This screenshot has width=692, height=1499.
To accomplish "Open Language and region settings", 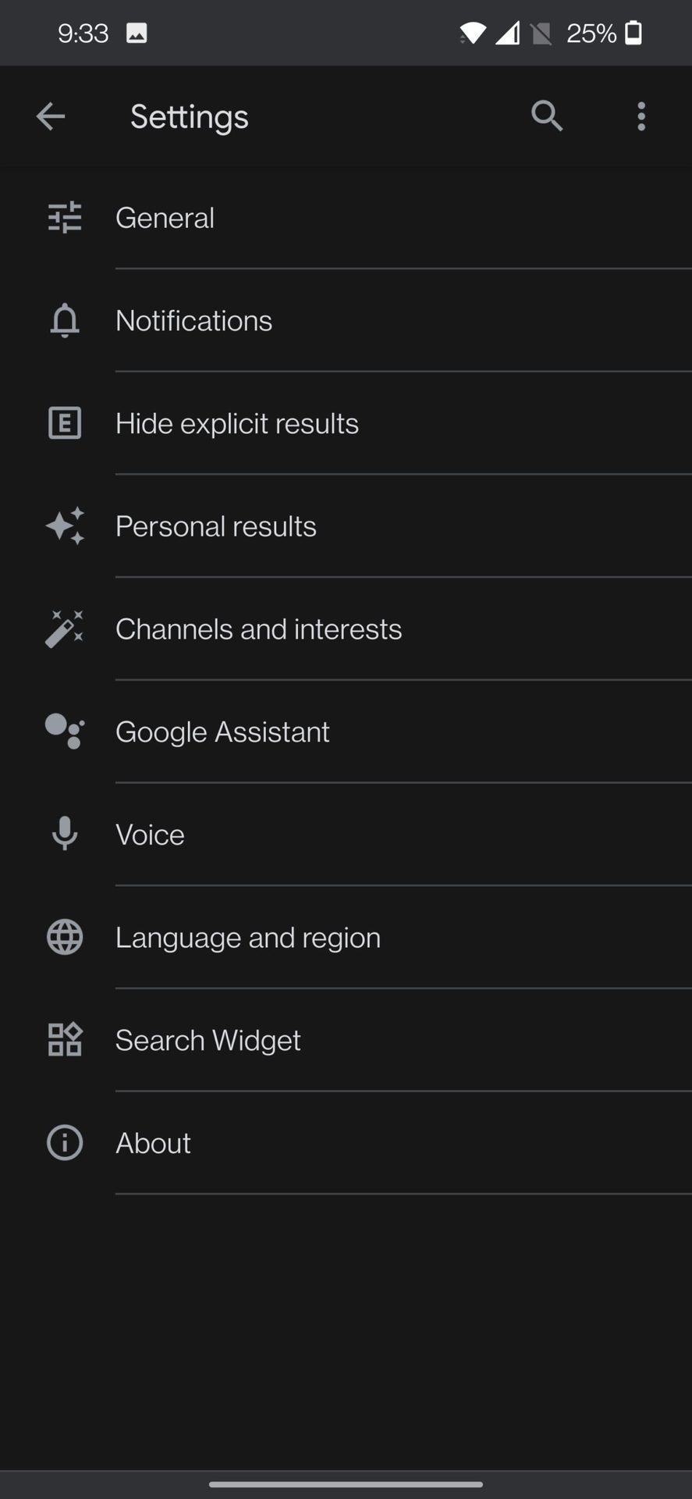I will [248, 938].
